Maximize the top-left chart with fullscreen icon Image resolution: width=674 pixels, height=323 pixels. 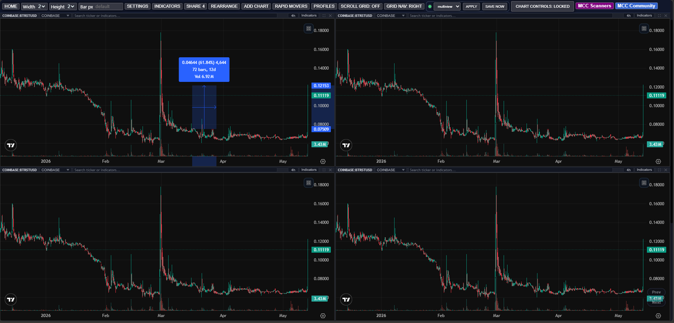(324, 16)
